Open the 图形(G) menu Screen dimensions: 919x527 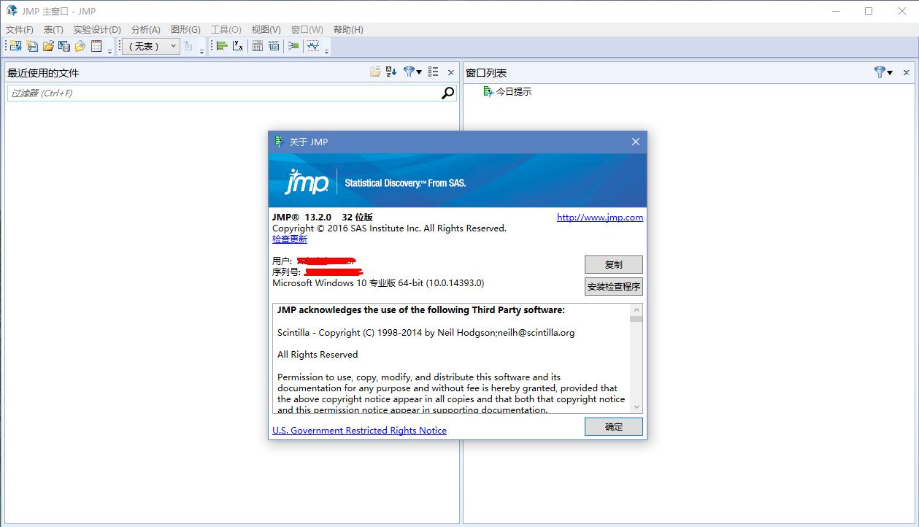tap(185, 29)
